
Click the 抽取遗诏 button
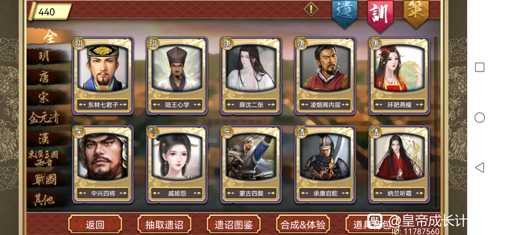coord(164,225)
